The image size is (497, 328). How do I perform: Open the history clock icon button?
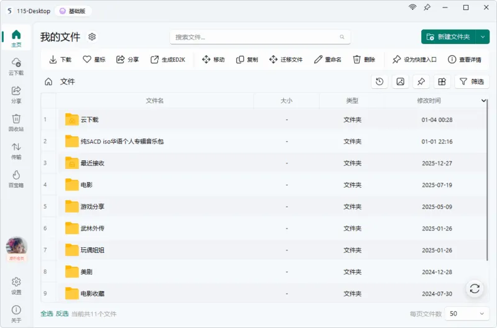point(380,82)
